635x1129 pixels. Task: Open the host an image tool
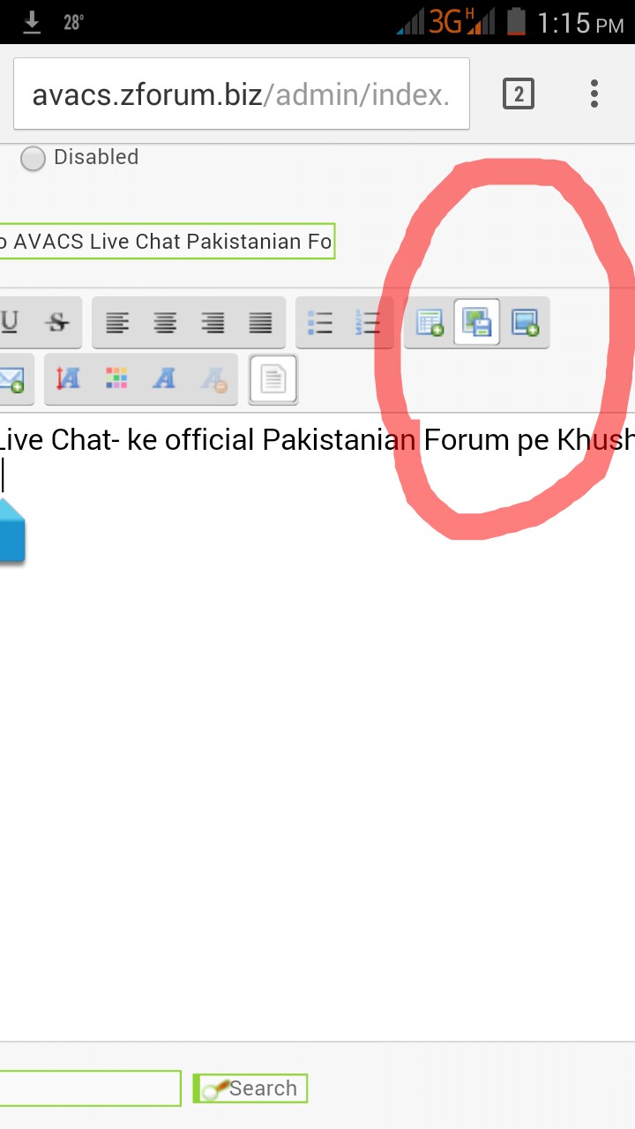coord(477,323)
